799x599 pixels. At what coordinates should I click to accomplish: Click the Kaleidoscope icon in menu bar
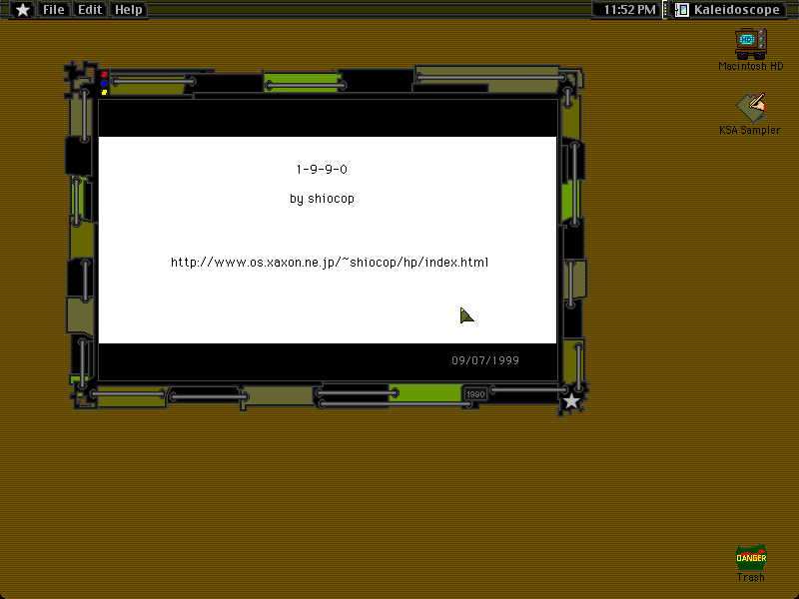(x=682, y=10)
